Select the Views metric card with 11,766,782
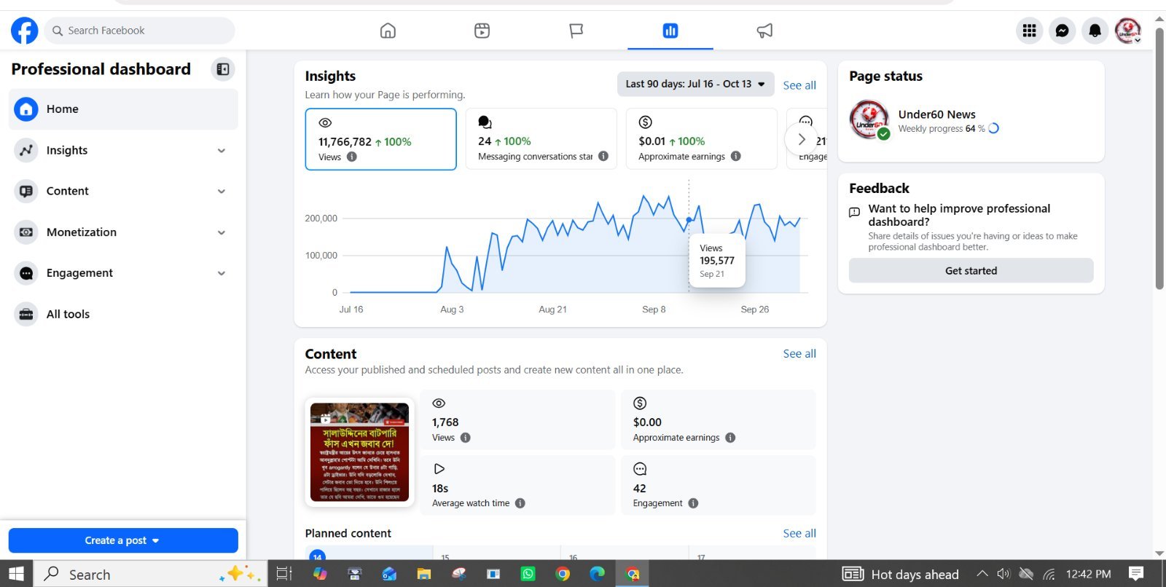Image resolution: width=1166 pixels, height=587 pixels. [381, 139]
